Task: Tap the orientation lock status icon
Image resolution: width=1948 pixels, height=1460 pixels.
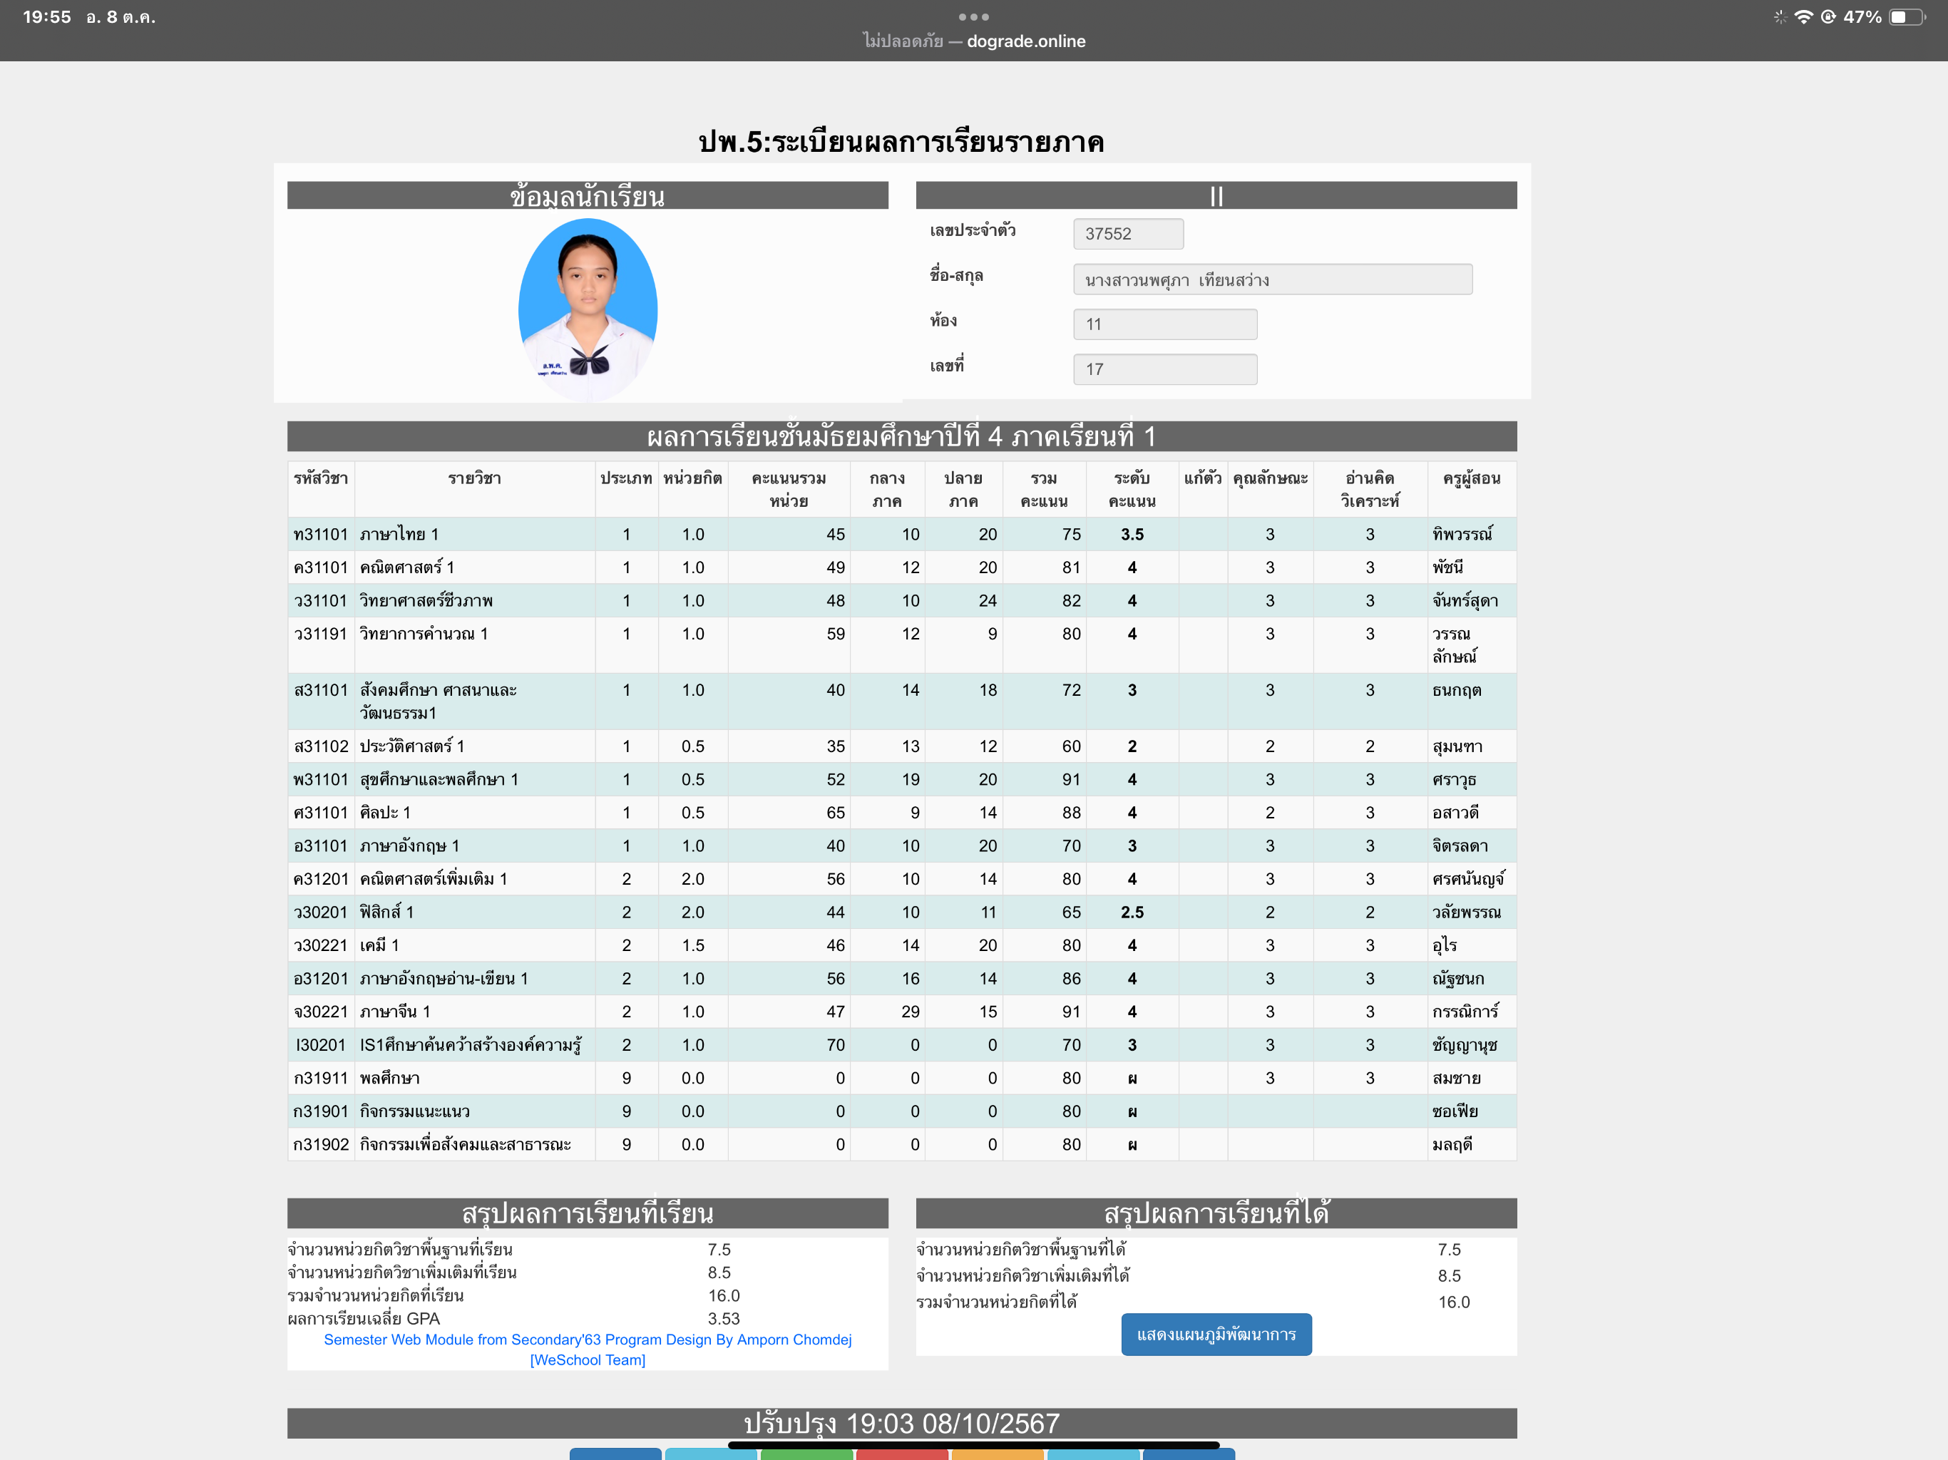Action: (1828, 16)
